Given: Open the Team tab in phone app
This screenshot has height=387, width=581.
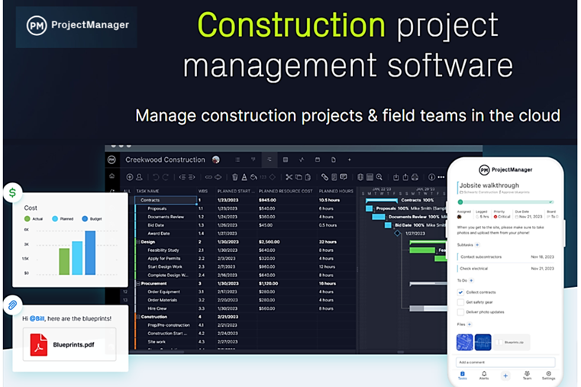Looking at the screenshot, I should click(x=527, y=376).
